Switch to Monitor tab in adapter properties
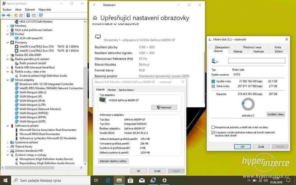Screen dimensions: 296x185 tap(112, 90)
